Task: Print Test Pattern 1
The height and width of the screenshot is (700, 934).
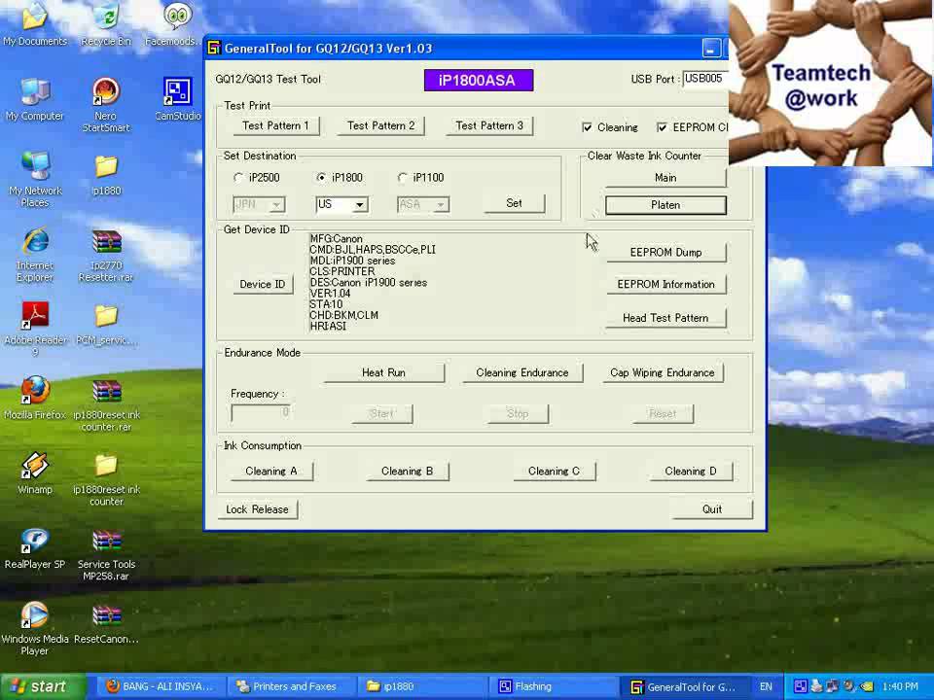Action: pos(275,125)
